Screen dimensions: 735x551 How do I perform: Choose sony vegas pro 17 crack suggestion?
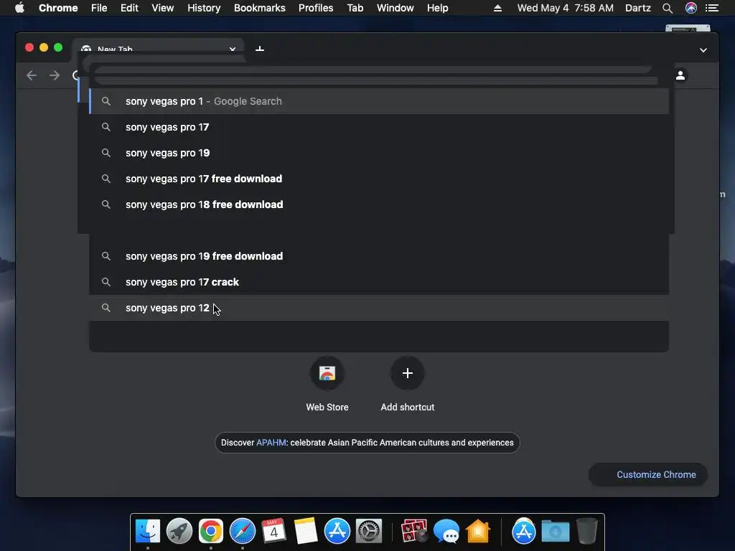(379, 282)
